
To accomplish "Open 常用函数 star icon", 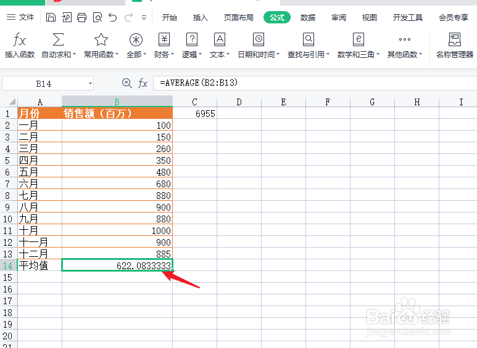I will click(101, 39).
